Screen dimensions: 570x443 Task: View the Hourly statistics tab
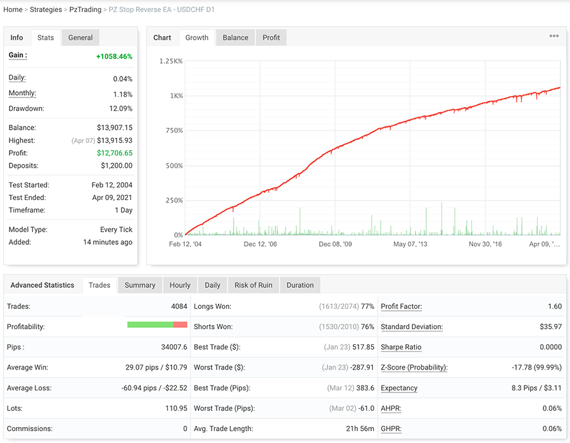coord(180,285)
